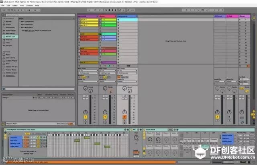257x165 pixels.
Task: Stop playback with the transport Stop button
Action: click(109, 10)
